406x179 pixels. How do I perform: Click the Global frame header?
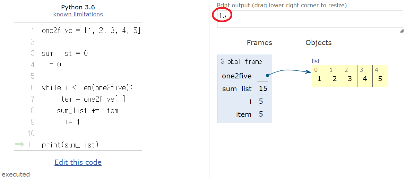coord(241,61)
